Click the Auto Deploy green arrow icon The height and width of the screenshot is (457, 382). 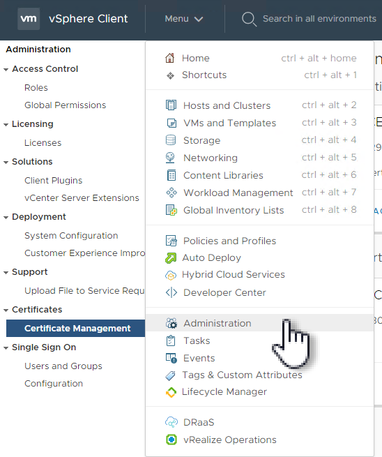(171, 258)
